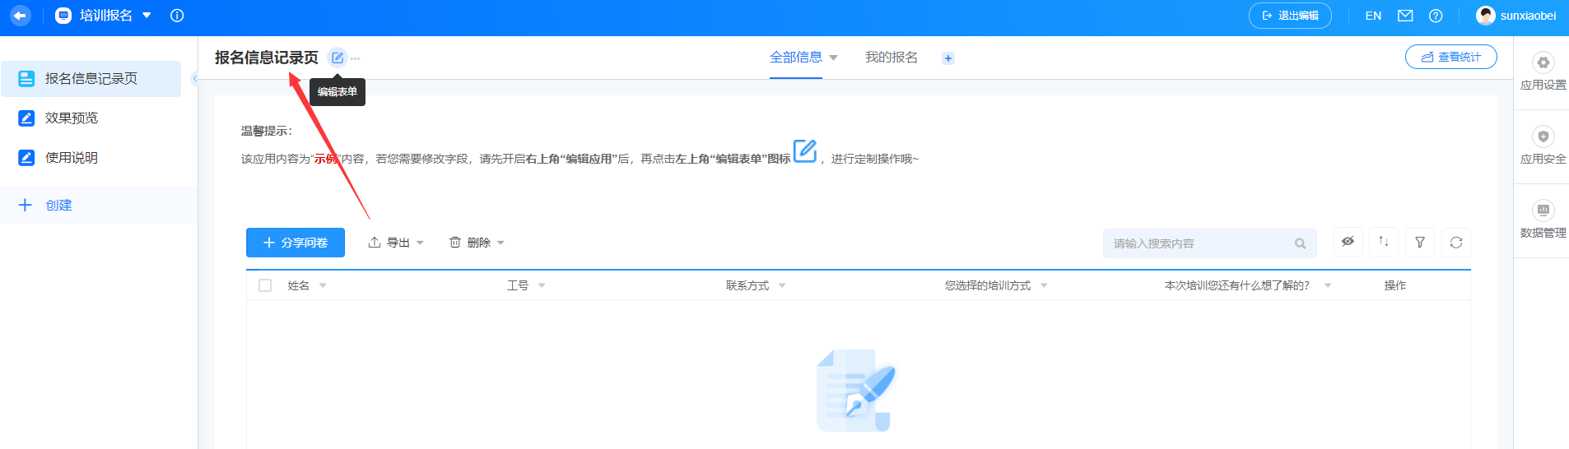Check the select-all checkbox in table header
The image size is (1569, 449).
click(x=265, y=285)
